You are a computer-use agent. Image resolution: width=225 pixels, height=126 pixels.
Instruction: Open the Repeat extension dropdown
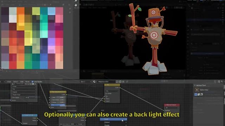coord(24,92)
